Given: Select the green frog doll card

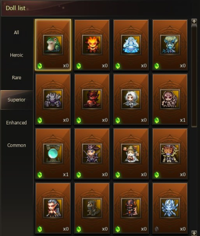Looking at the screenshot, I should (53, 45).
